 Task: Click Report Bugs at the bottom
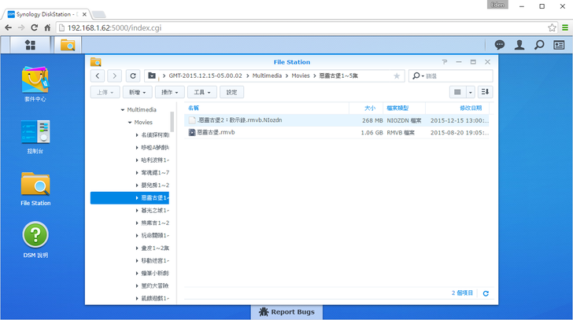click(286, 312)
